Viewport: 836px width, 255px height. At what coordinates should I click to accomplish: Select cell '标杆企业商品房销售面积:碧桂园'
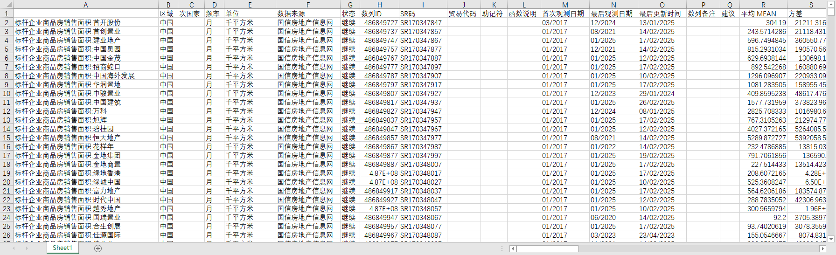pos(86,129)
